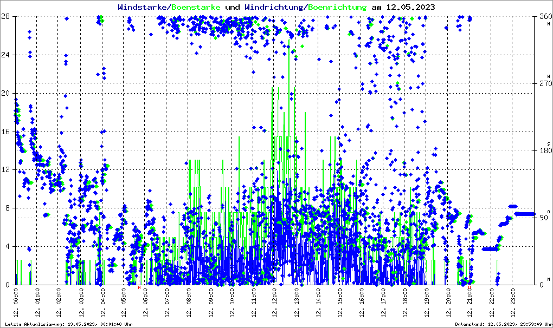Click the "Letzte Aktualisierung" footer text

pyautogui.click(x=69, y=324)
